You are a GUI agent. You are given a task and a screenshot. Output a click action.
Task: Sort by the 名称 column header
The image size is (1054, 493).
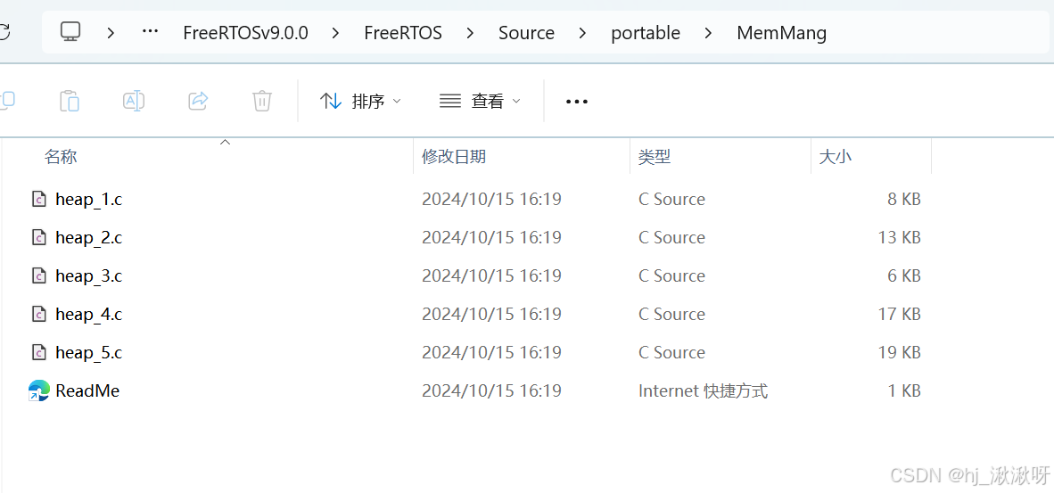(61, 157)
